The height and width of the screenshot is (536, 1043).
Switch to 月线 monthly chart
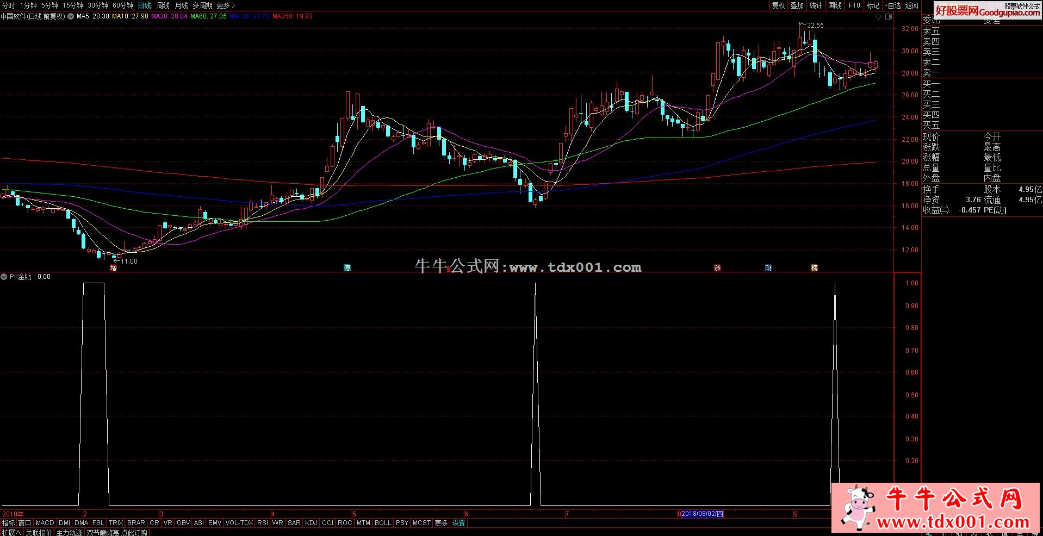point(181,5)
